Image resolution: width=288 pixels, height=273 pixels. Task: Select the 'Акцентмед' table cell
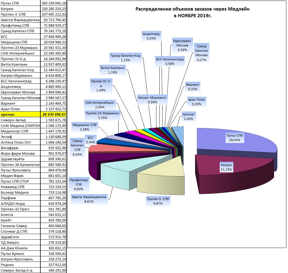tap(20, 87)
